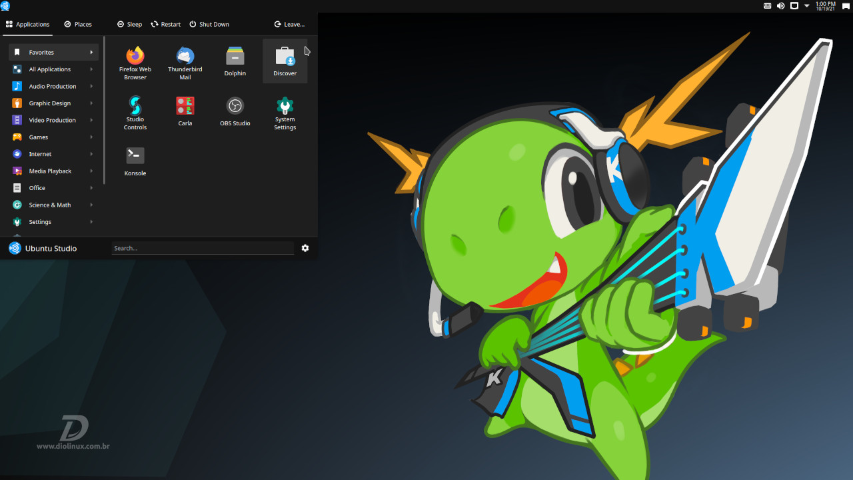The image size is (853, 480).
Task: Click the Restart button
Action: click(166, 24)
